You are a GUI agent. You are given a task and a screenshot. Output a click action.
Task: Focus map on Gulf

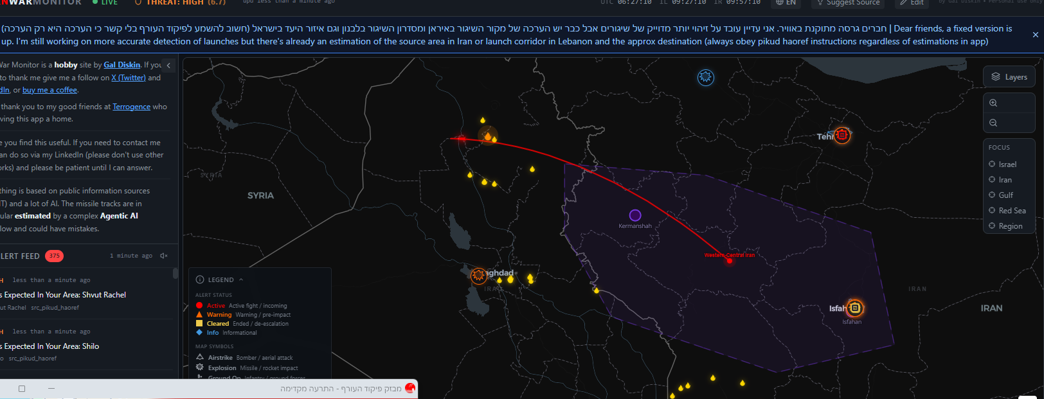click(1005, 195)
